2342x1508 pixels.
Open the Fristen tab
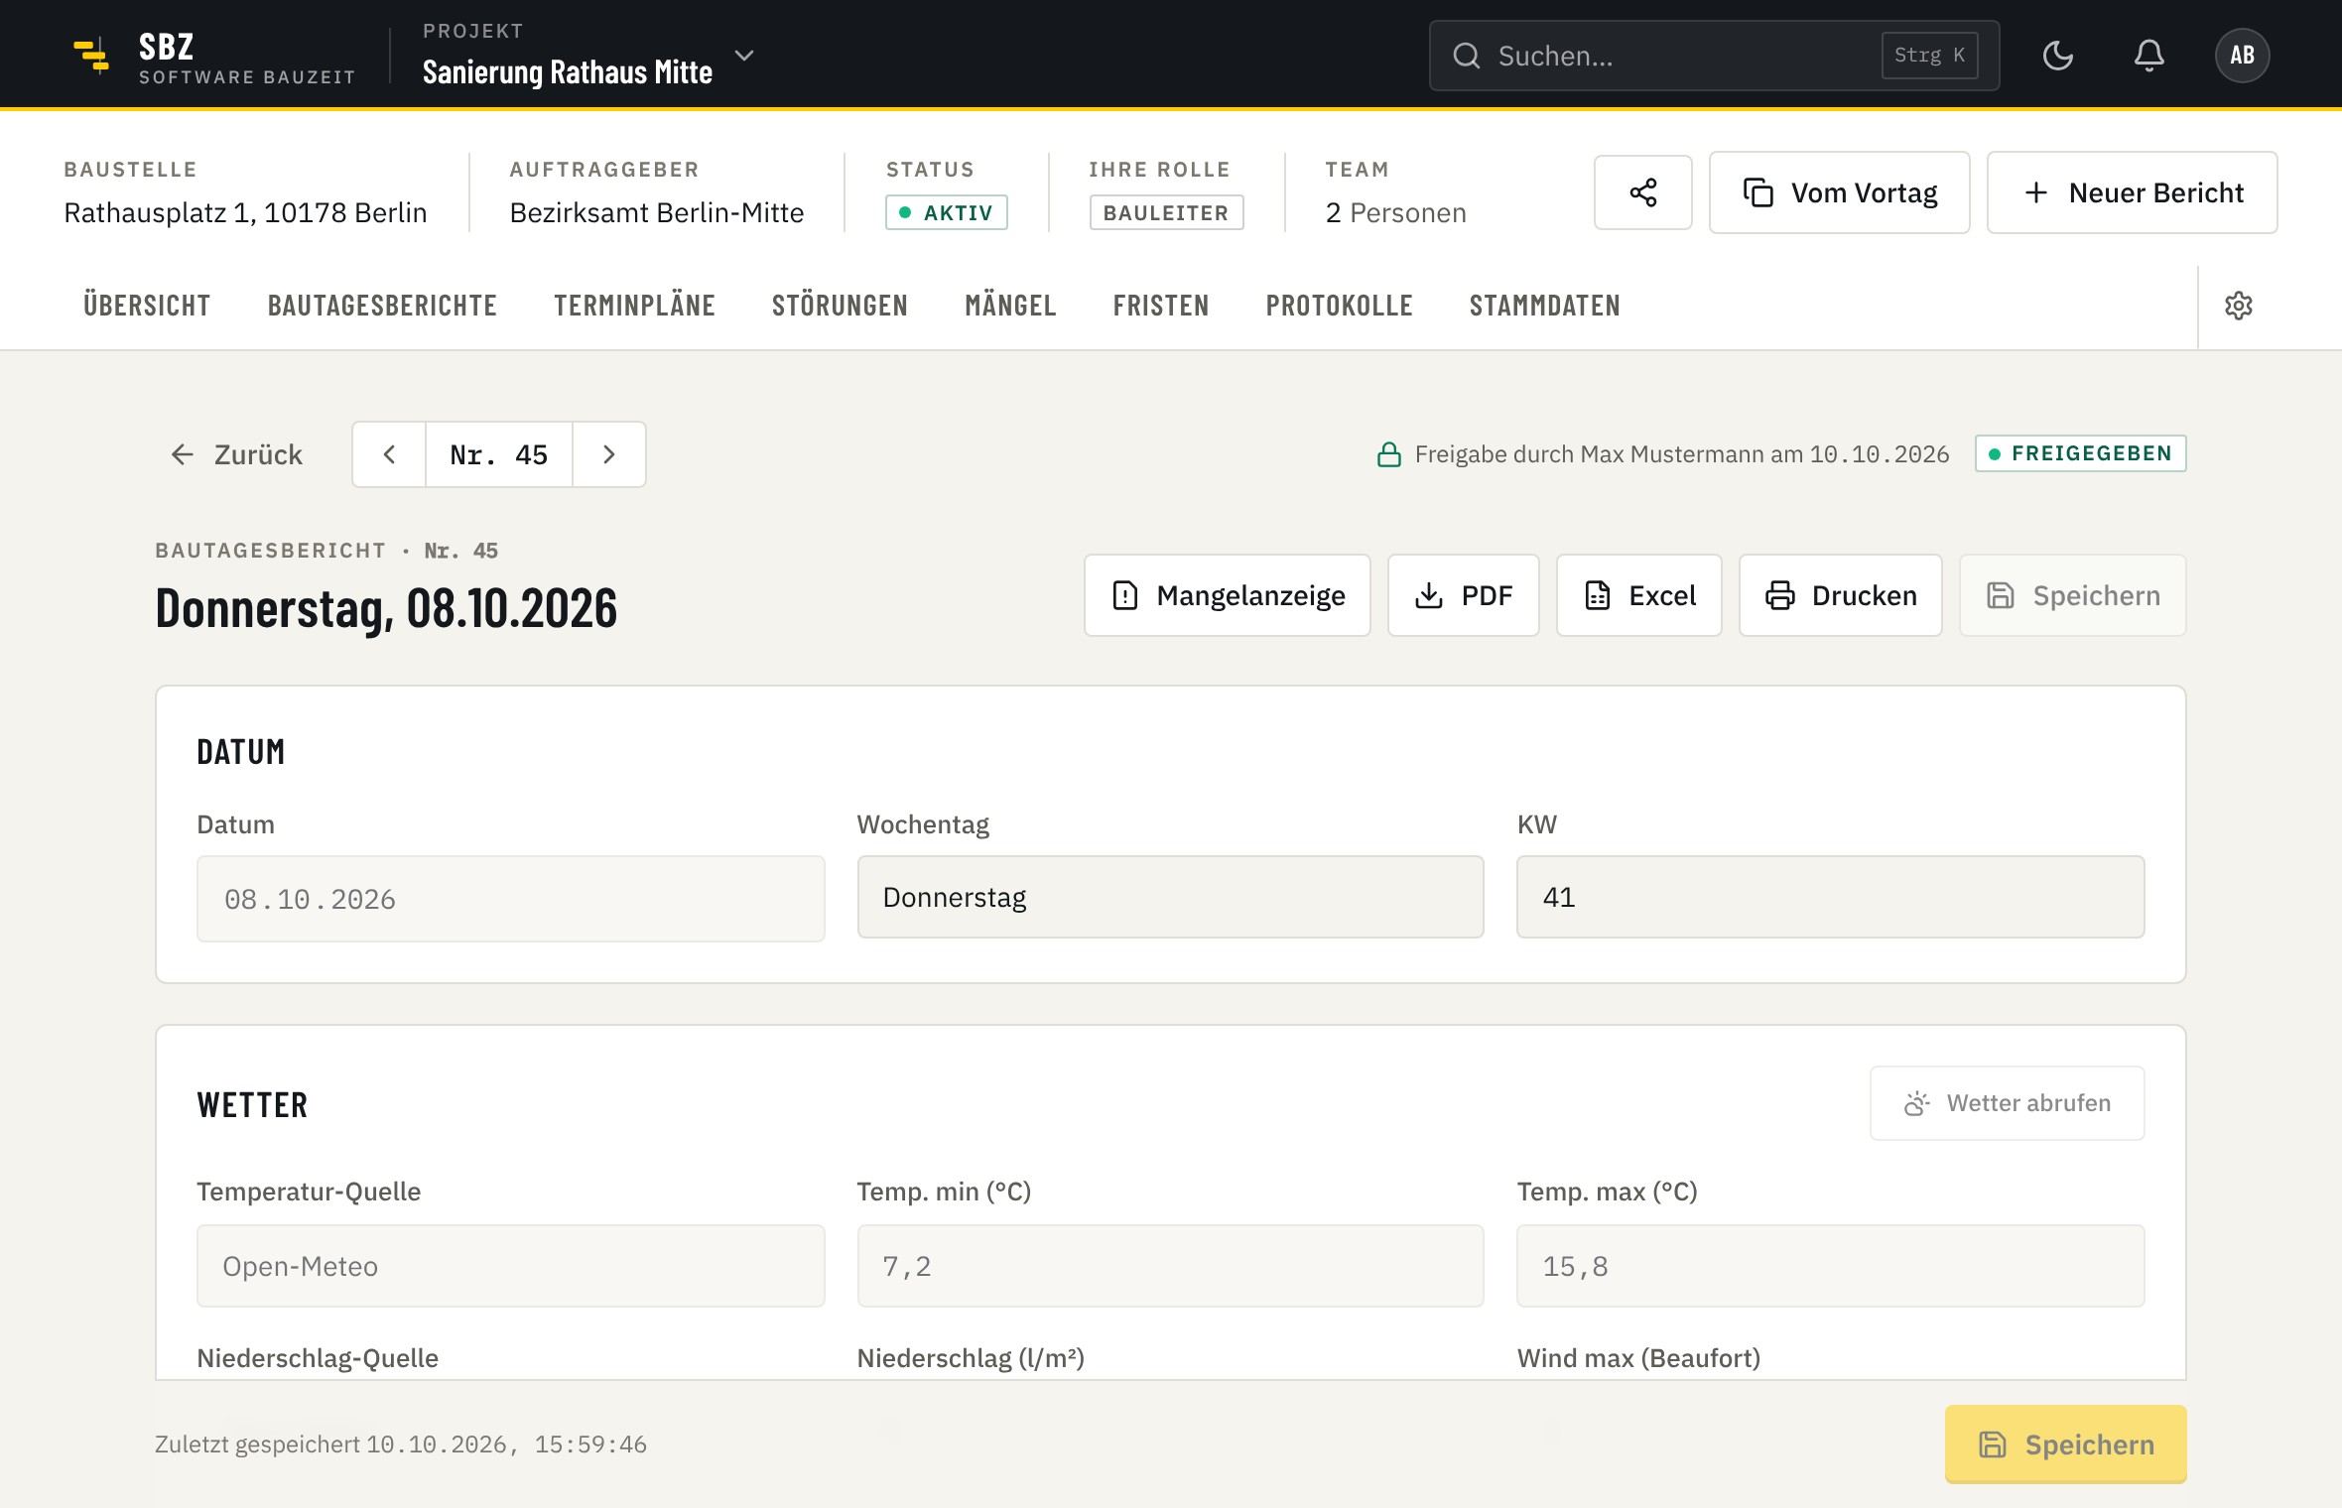1161,306
